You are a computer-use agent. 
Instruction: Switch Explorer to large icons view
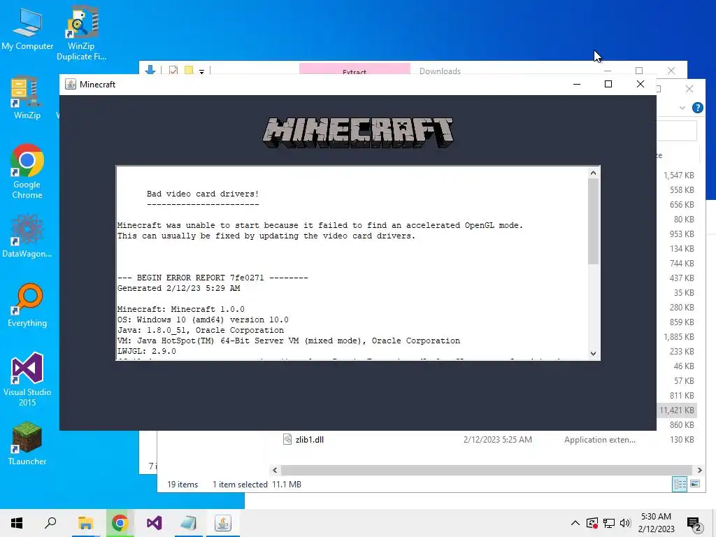click(x=695, y=484)
